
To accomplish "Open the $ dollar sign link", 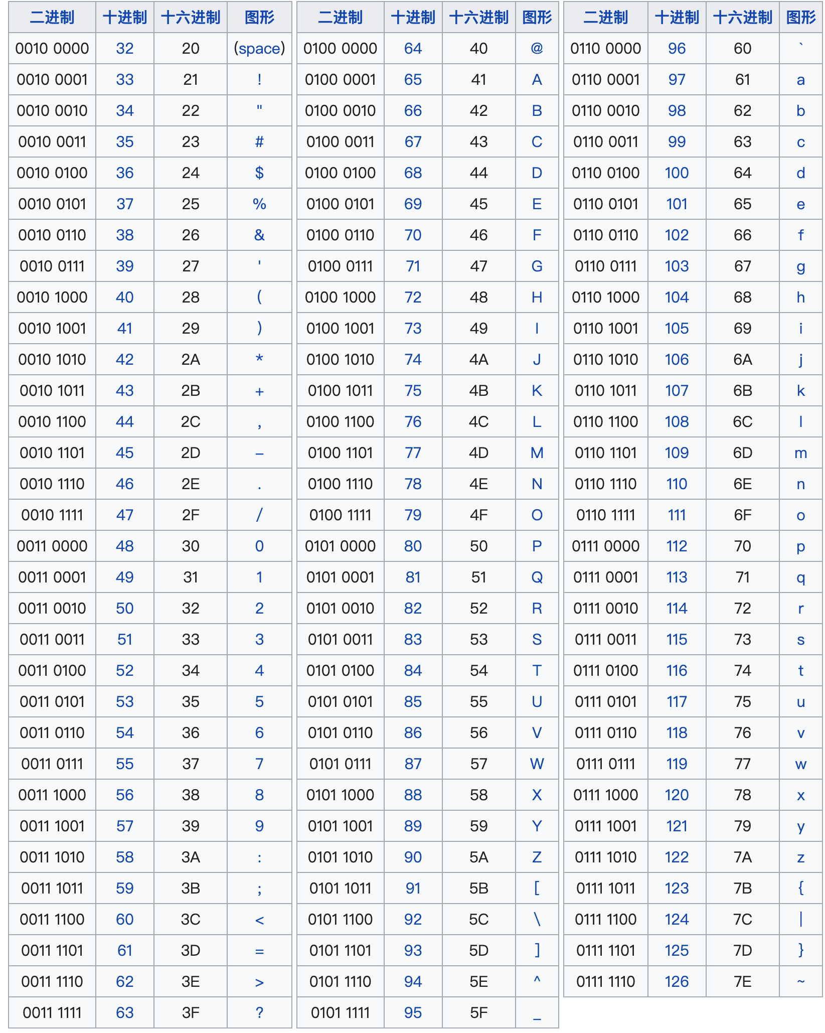I will tap(259, 173).
